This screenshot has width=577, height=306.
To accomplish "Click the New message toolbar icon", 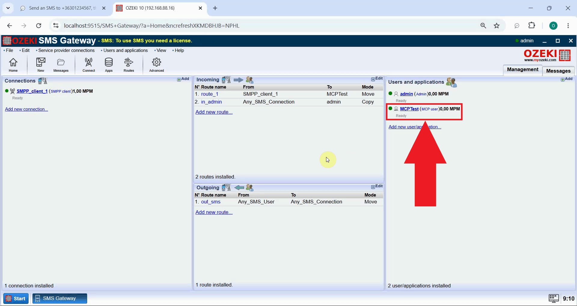I will 41,65.
